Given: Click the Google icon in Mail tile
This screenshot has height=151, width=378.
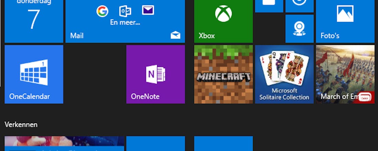Looking at the screenshot, I should (x=102, y=11).
